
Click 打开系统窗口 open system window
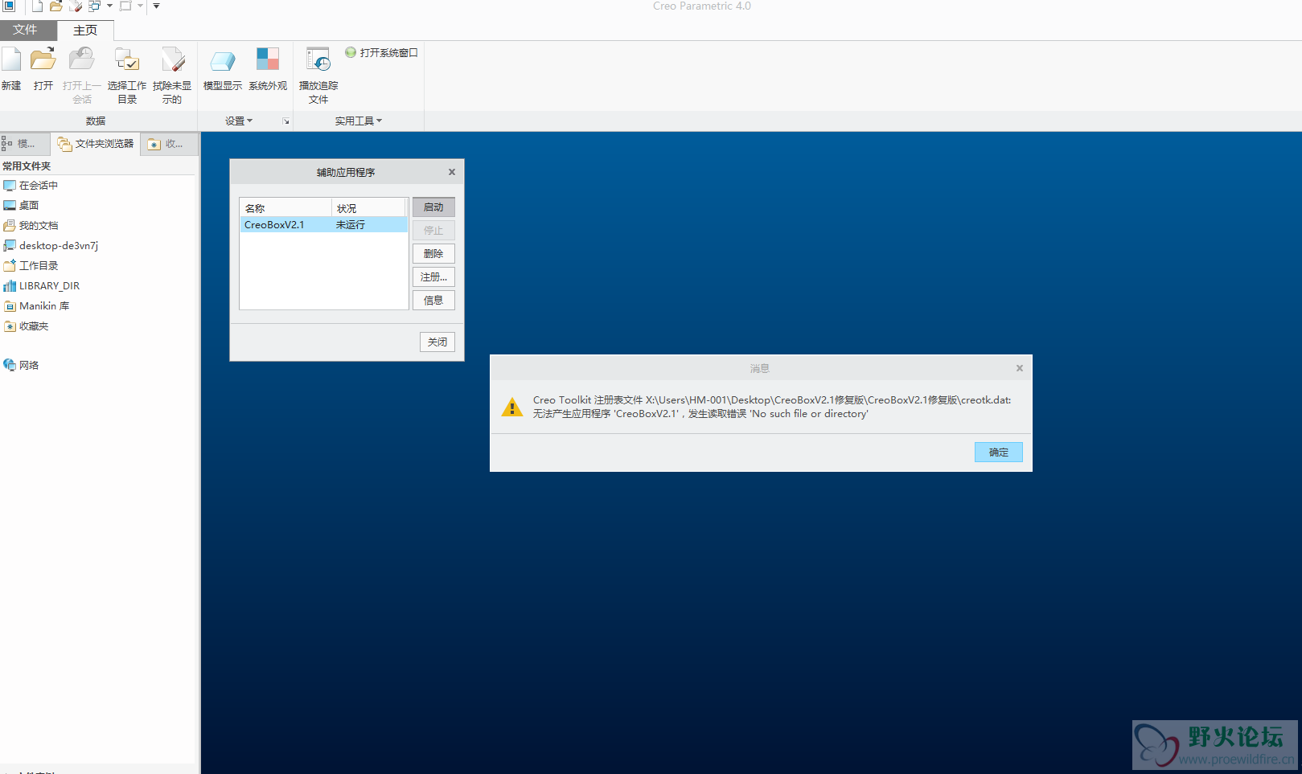(x=381, y=52)
